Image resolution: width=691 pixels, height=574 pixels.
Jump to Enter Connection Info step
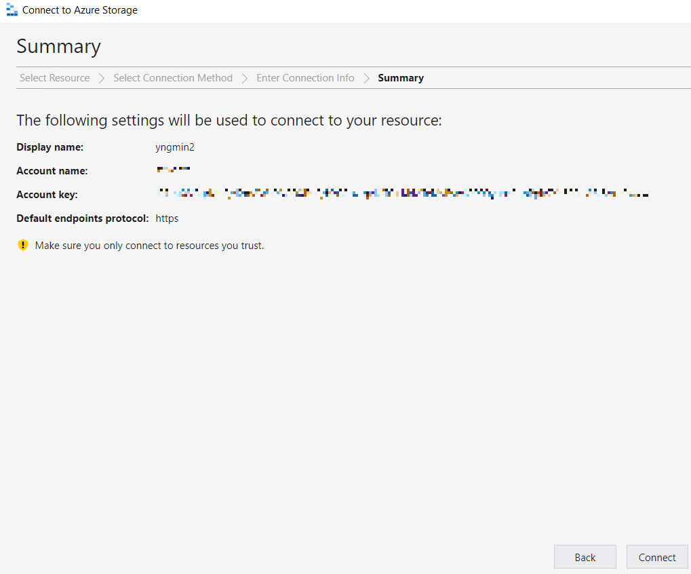pyautogui.click(x=305, y=78)
